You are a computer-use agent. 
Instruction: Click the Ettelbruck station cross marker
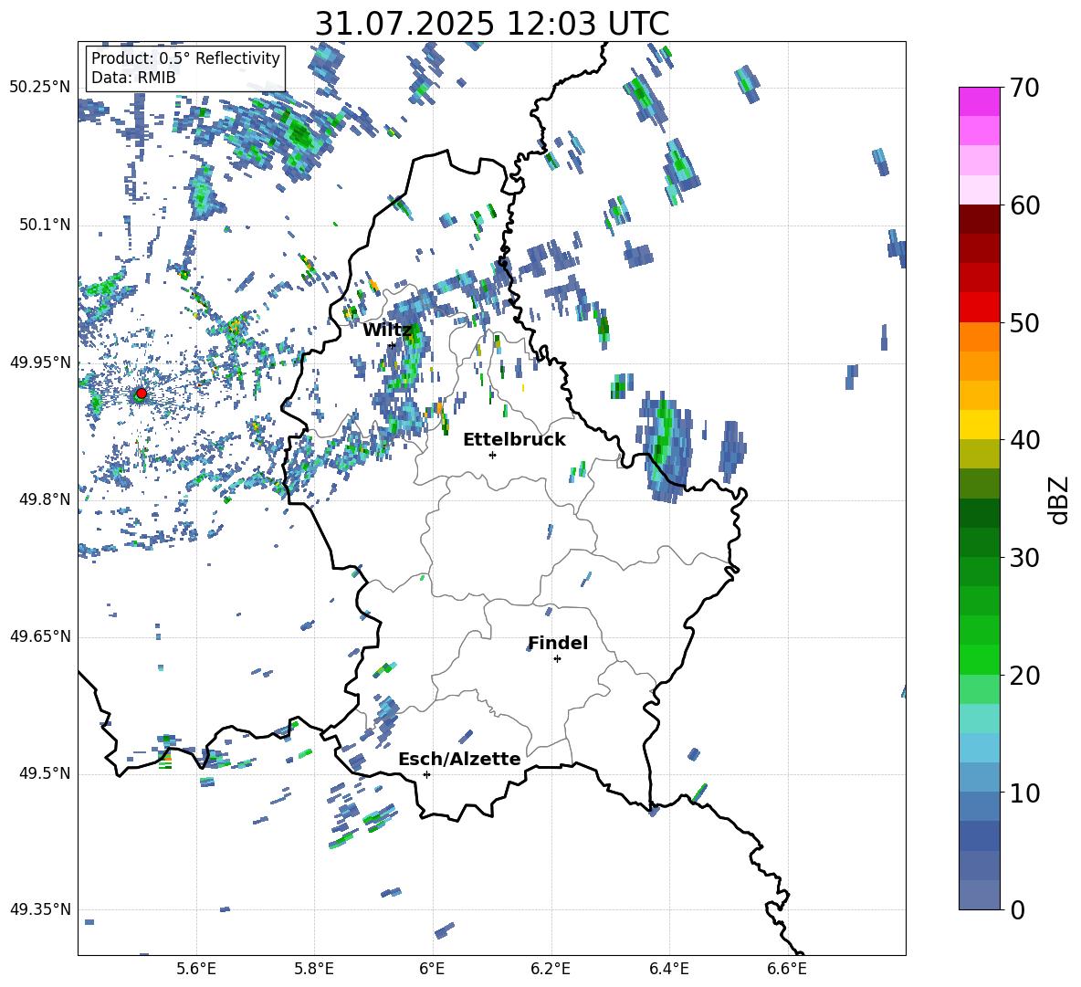492,455
